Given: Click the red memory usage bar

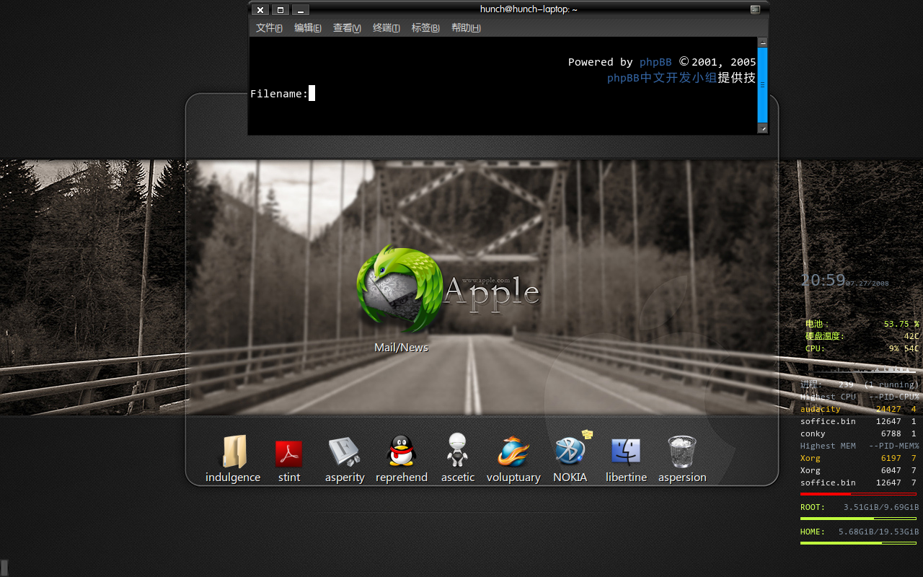Looking at the screenshot, I should (x=858, y=494).
